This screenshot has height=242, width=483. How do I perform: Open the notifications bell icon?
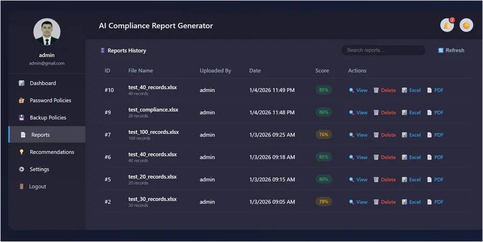coord(447,25)
